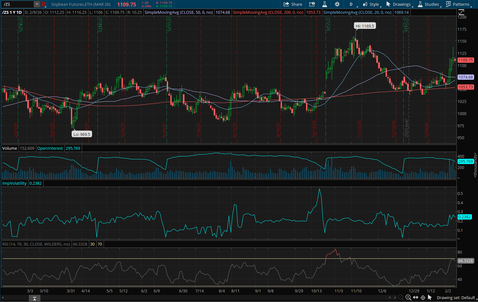478x302 pixels.
Task: Open the D timeframe dropdown
Action: tap(351, 4)
